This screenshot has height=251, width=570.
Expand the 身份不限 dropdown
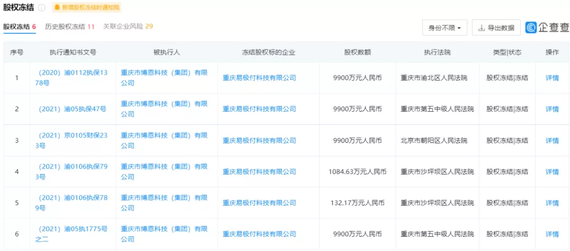(444, 27)
